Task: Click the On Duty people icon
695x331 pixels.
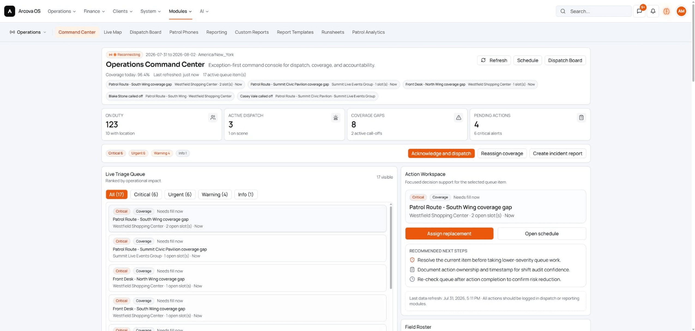Action: [x=213, y=117]
